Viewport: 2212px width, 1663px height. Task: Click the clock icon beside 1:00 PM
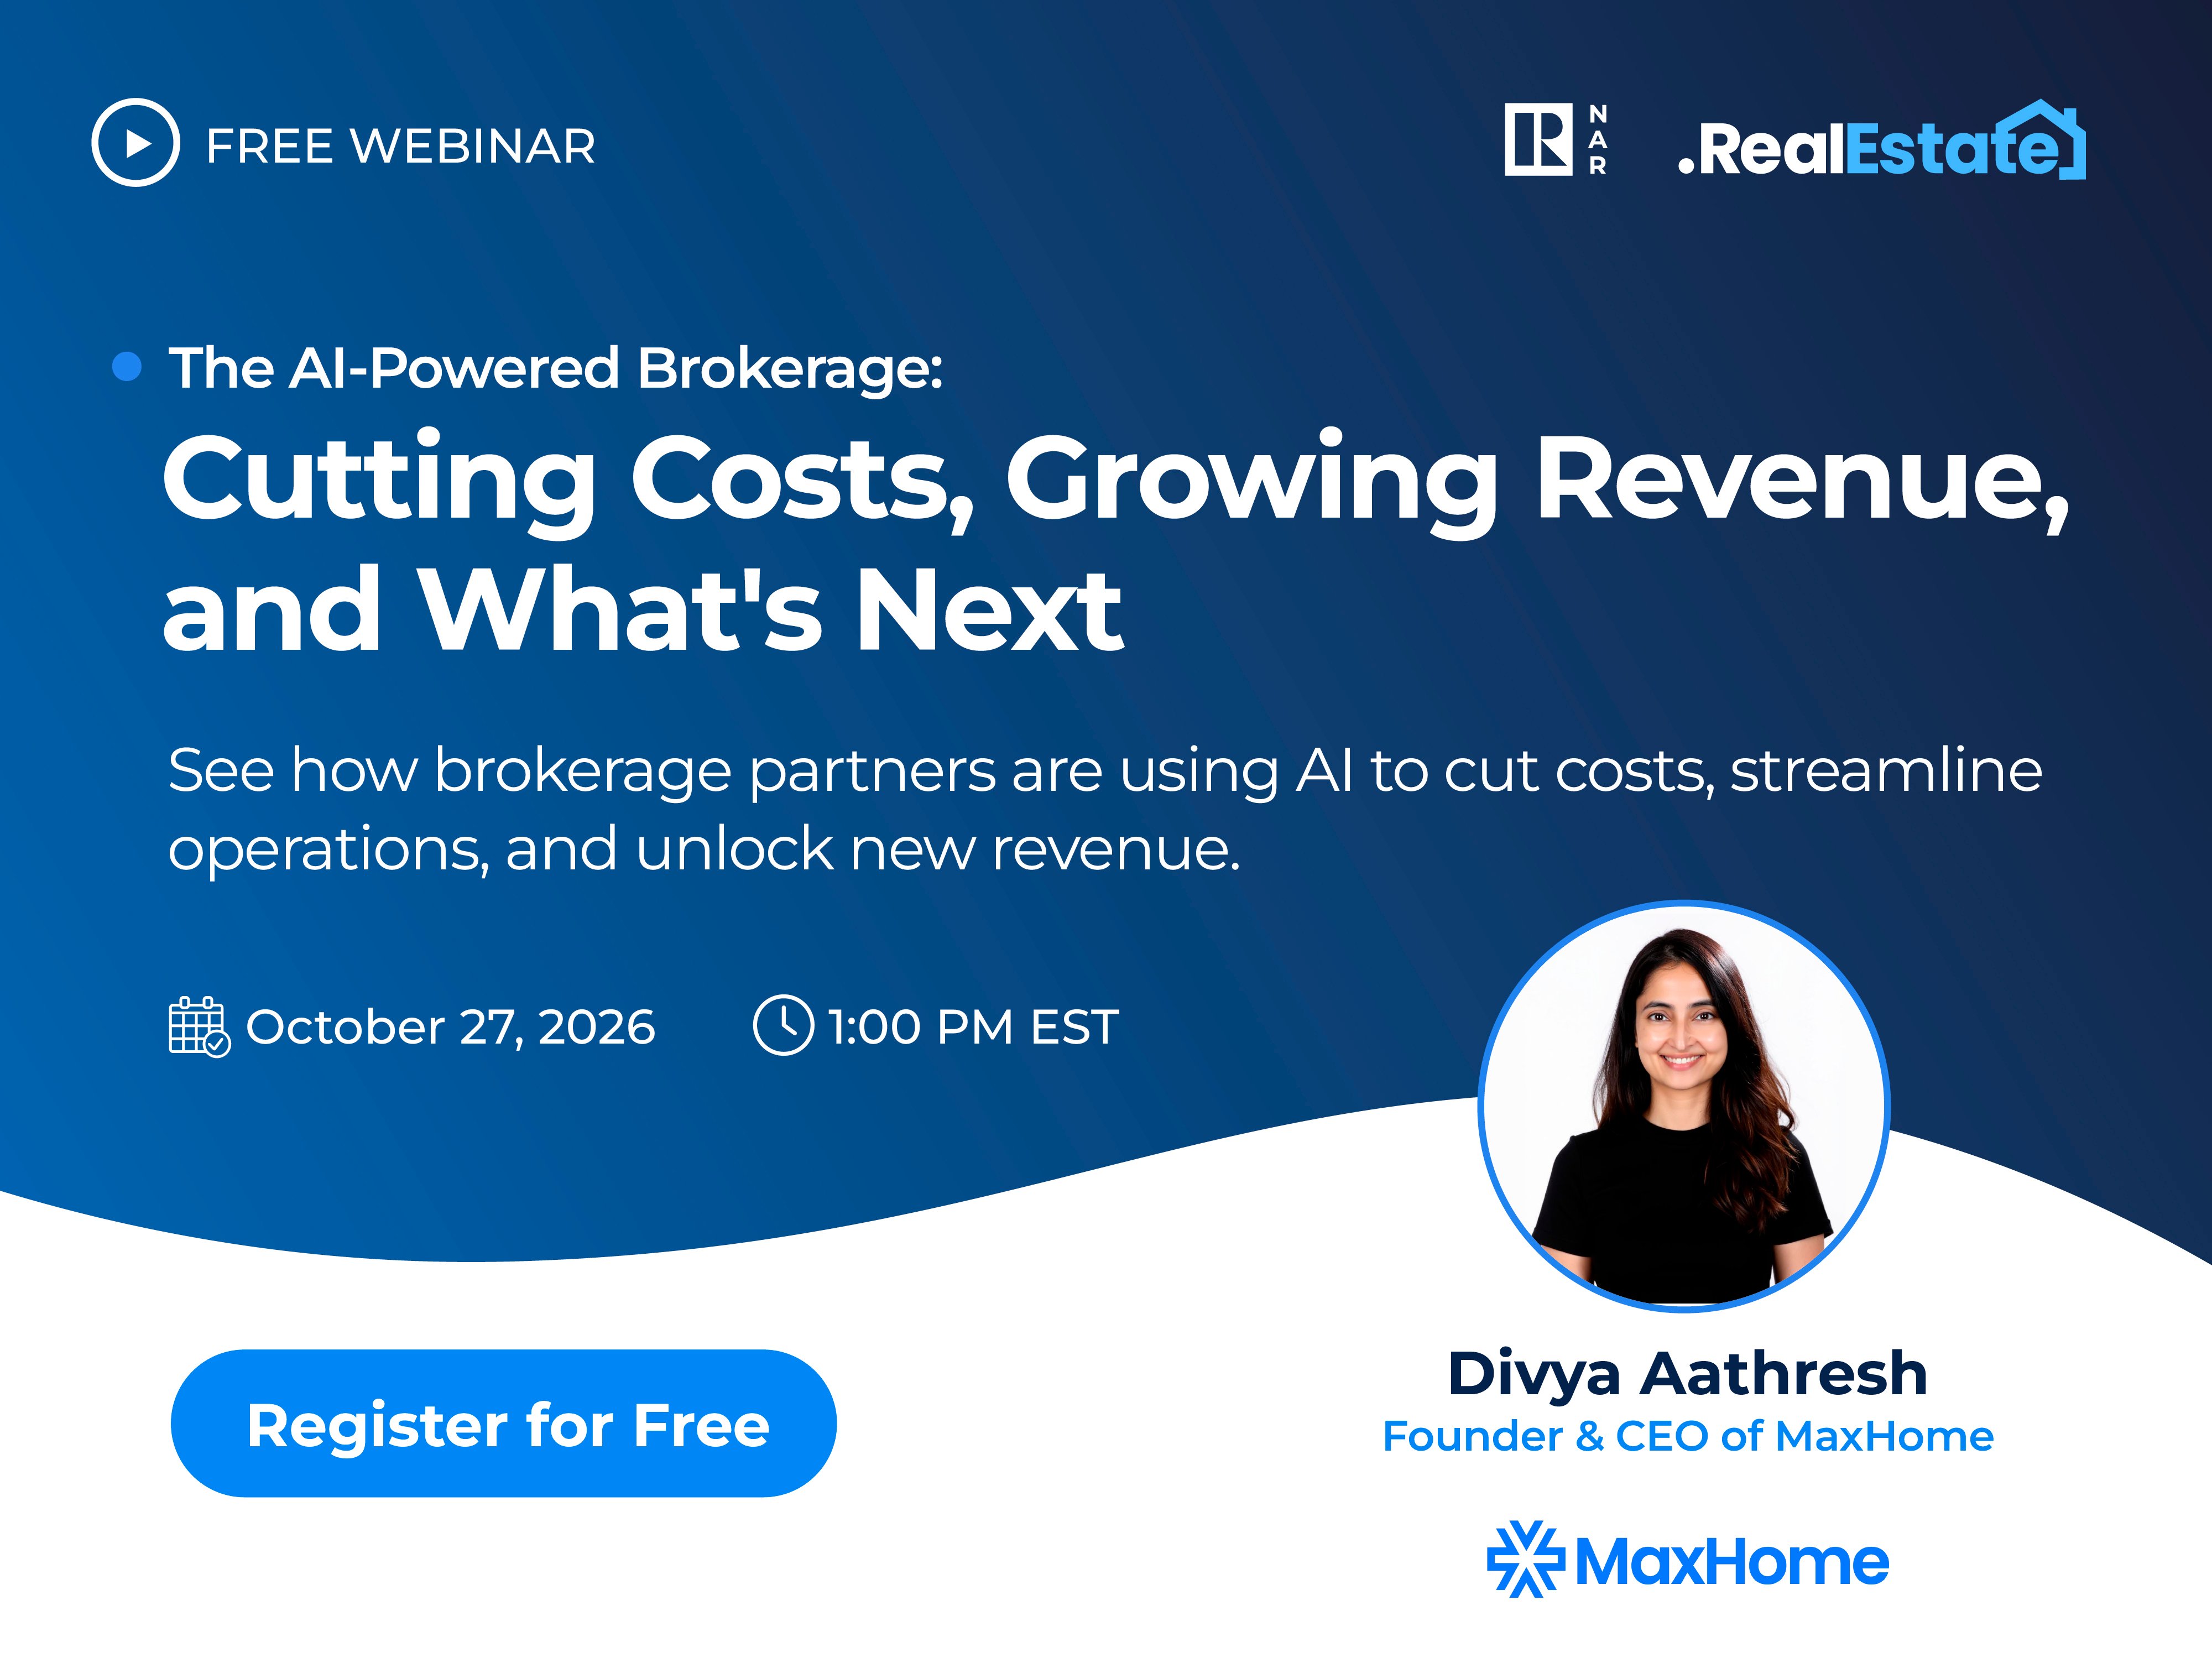[x=783, y=1025]
